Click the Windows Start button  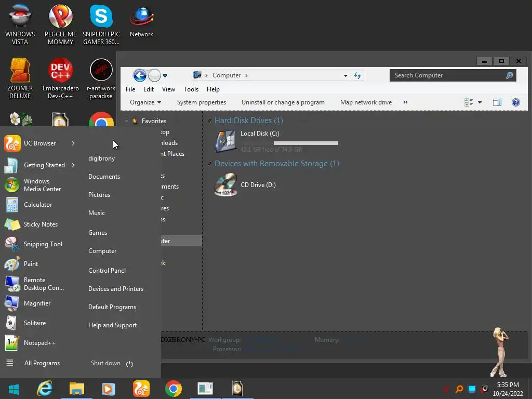[14, 389]
